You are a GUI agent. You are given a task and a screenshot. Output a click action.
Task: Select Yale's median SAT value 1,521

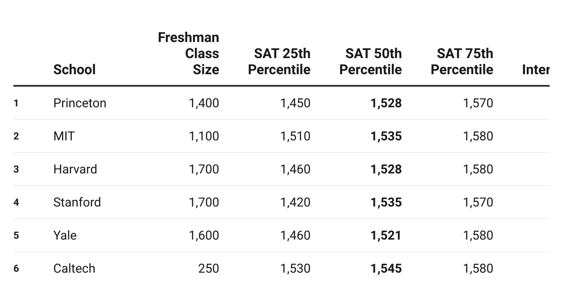click(386, 235)
